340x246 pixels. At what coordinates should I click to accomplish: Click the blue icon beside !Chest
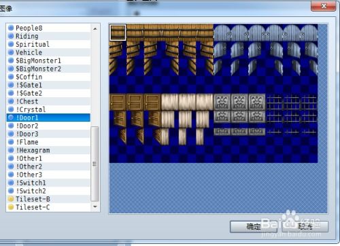click(11, 101)
